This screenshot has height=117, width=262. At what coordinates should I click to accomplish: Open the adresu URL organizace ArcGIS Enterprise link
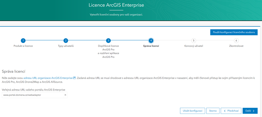coord(48,78)
